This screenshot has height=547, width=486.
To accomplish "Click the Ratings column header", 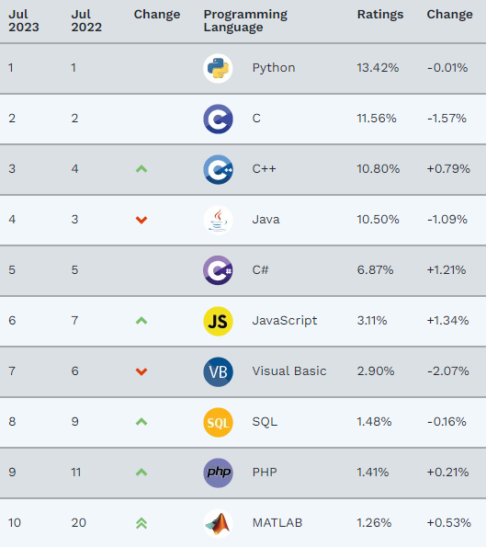I will click(380, 15).
